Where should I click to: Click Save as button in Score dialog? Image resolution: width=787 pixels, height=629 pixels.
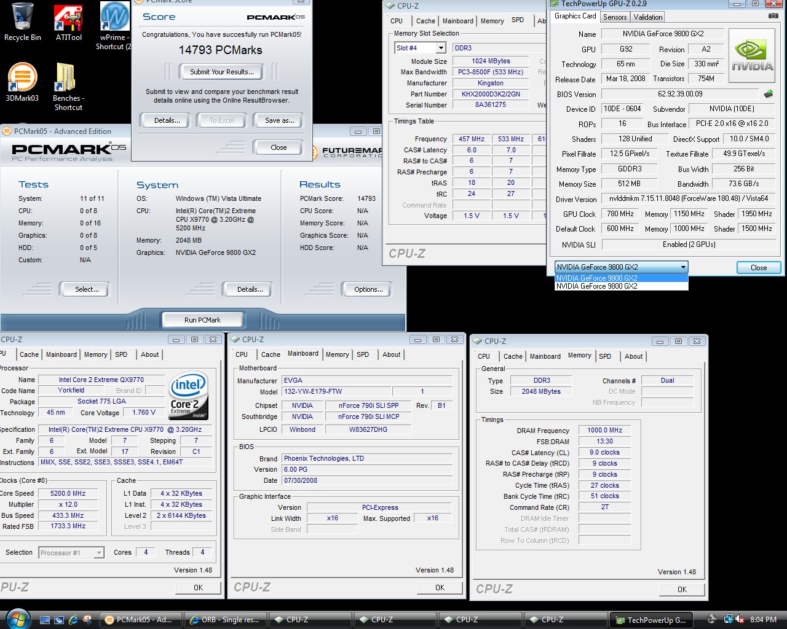(x=279, y=120)
